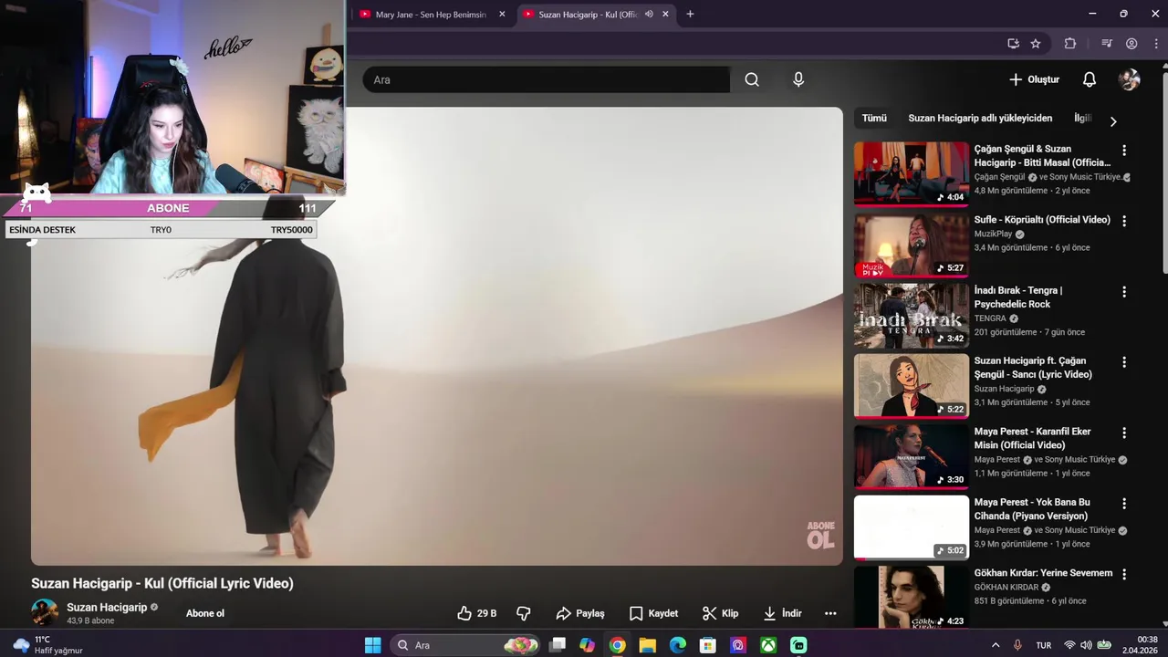Open the Windows Start menu
This screenshot has height=657, width=1168.
point(372,645)
